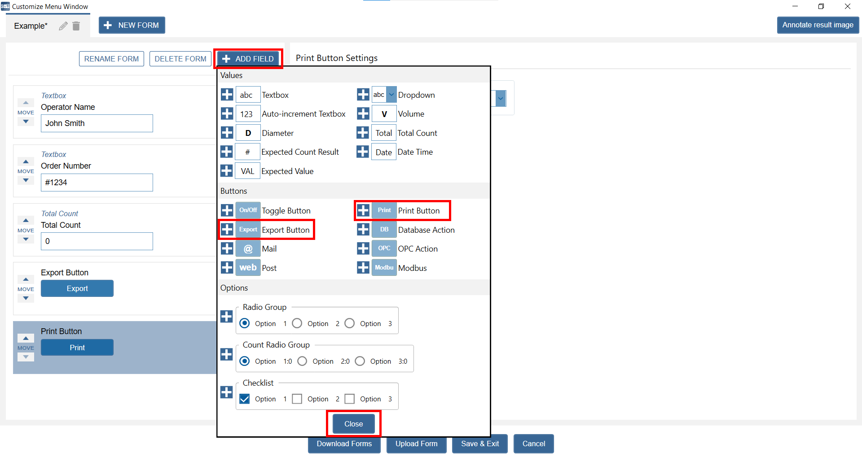The image size is (862, 461).
Task: Switch to the Example form tab
Action: [31, 26]
